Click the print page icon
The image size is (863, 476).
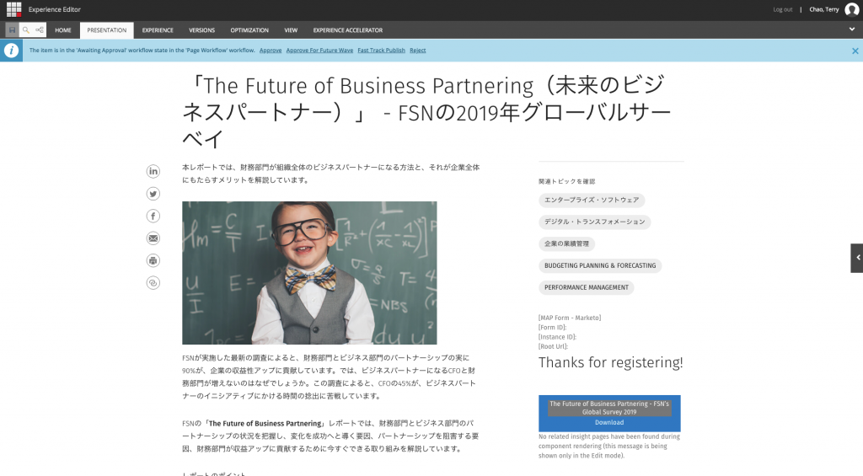pos(153,260)
